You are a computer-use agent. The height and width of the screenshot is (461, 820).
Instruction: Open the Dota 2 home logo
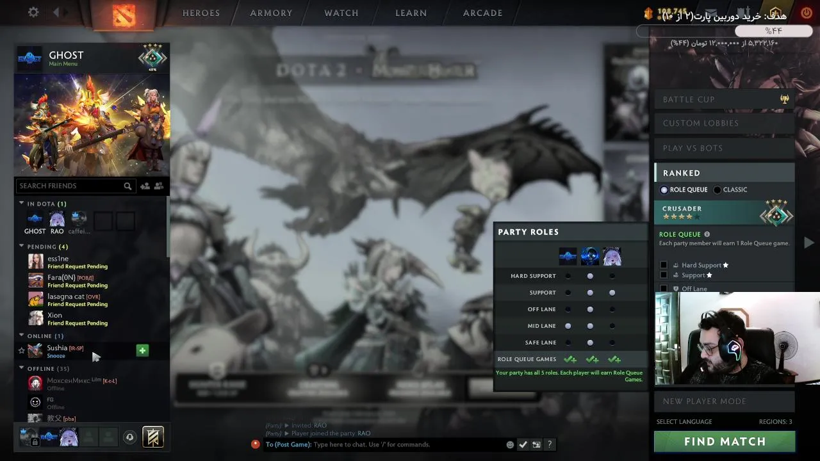[124, 14]
